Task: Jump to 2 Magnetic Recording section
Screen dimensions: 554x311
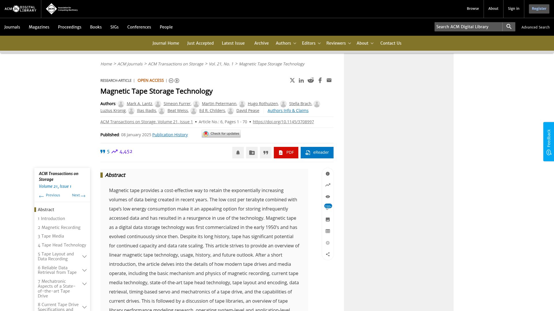Action: point(59,227)
